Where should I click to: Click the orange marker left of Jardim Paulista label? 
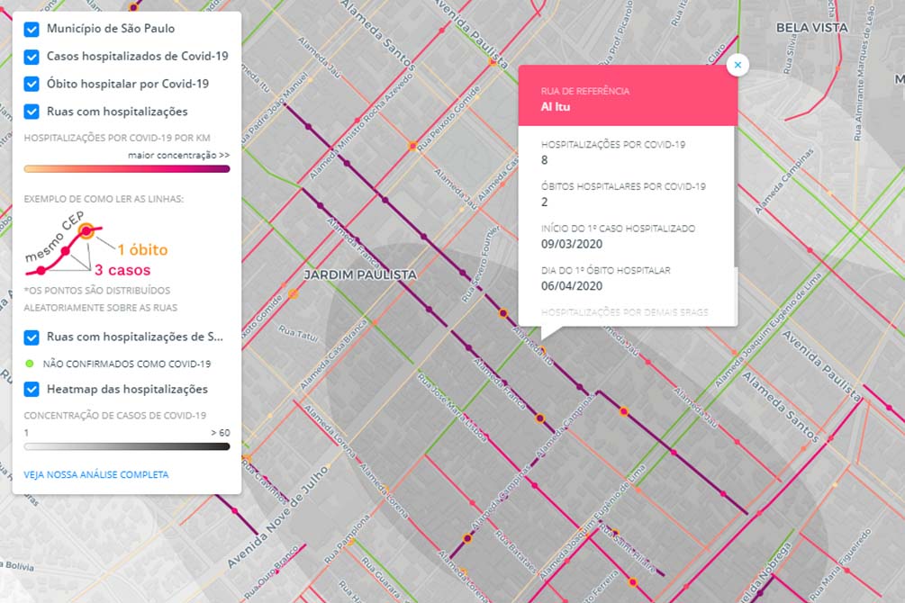(294, 293)
